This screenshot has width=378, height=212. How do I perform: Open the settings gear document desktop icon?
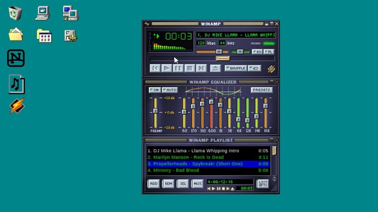[71, 35]
